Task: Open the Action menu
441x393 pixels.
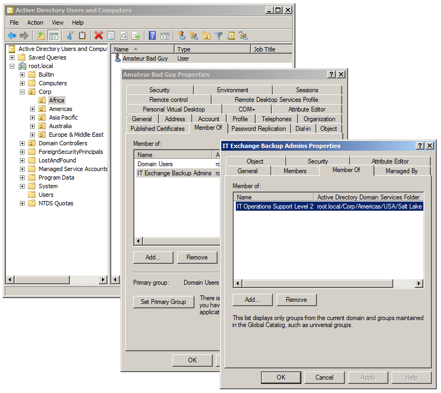Action: point(34,23)
